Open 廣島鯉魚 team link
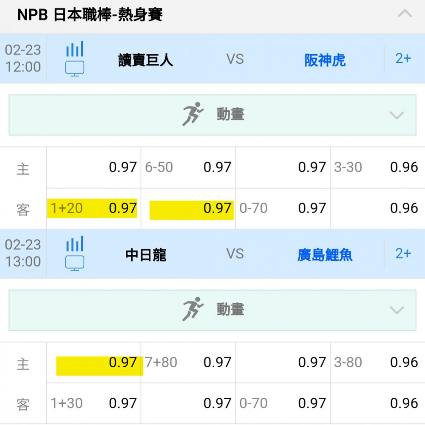This screenshot has width=425, height=425. click(325, 255)
